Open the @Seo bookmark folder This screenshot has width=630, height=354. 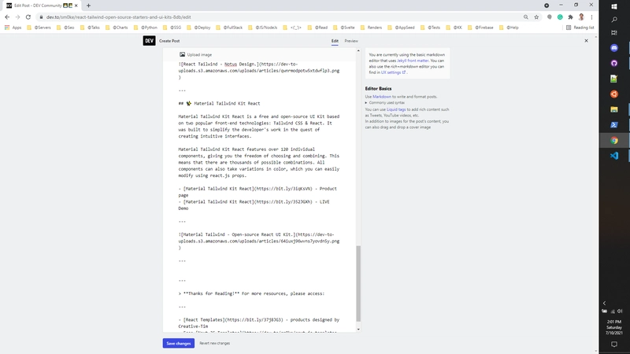(x=65, y=28)
